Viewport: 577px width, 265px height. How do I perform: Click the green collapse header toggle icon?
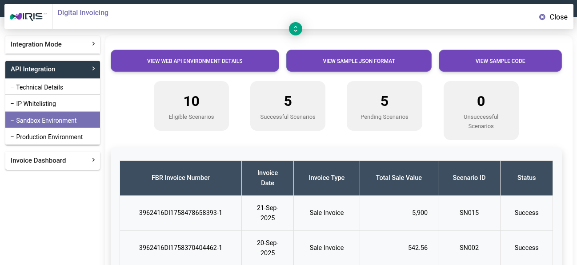296,29
